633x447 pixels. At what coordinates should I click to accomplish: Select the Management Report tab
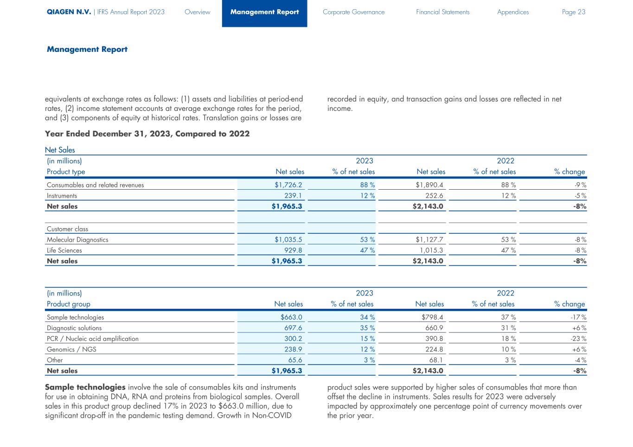[x=264, y=12]
